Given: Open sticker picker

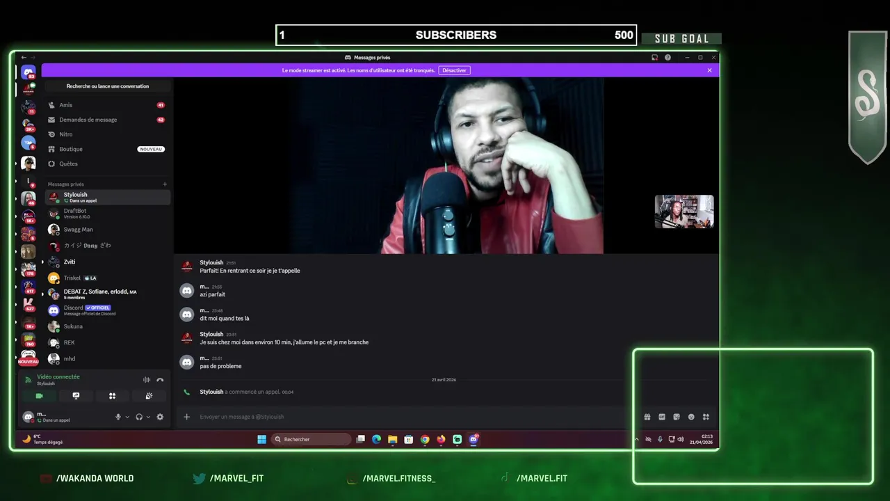Looking at the screenshot, I should (677, 417).
